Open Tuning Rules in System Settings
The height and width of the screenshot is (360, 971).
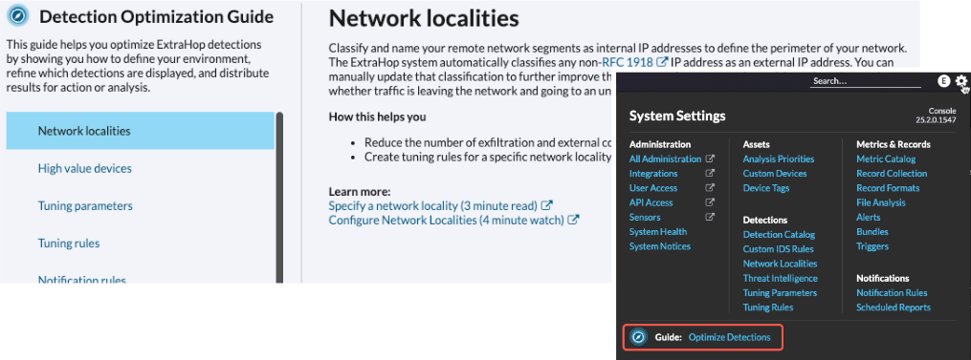pos(768,307)
